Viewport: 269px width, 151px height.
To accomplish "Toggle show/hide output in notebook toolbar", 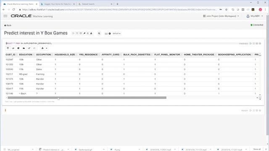I will point(81,34).
